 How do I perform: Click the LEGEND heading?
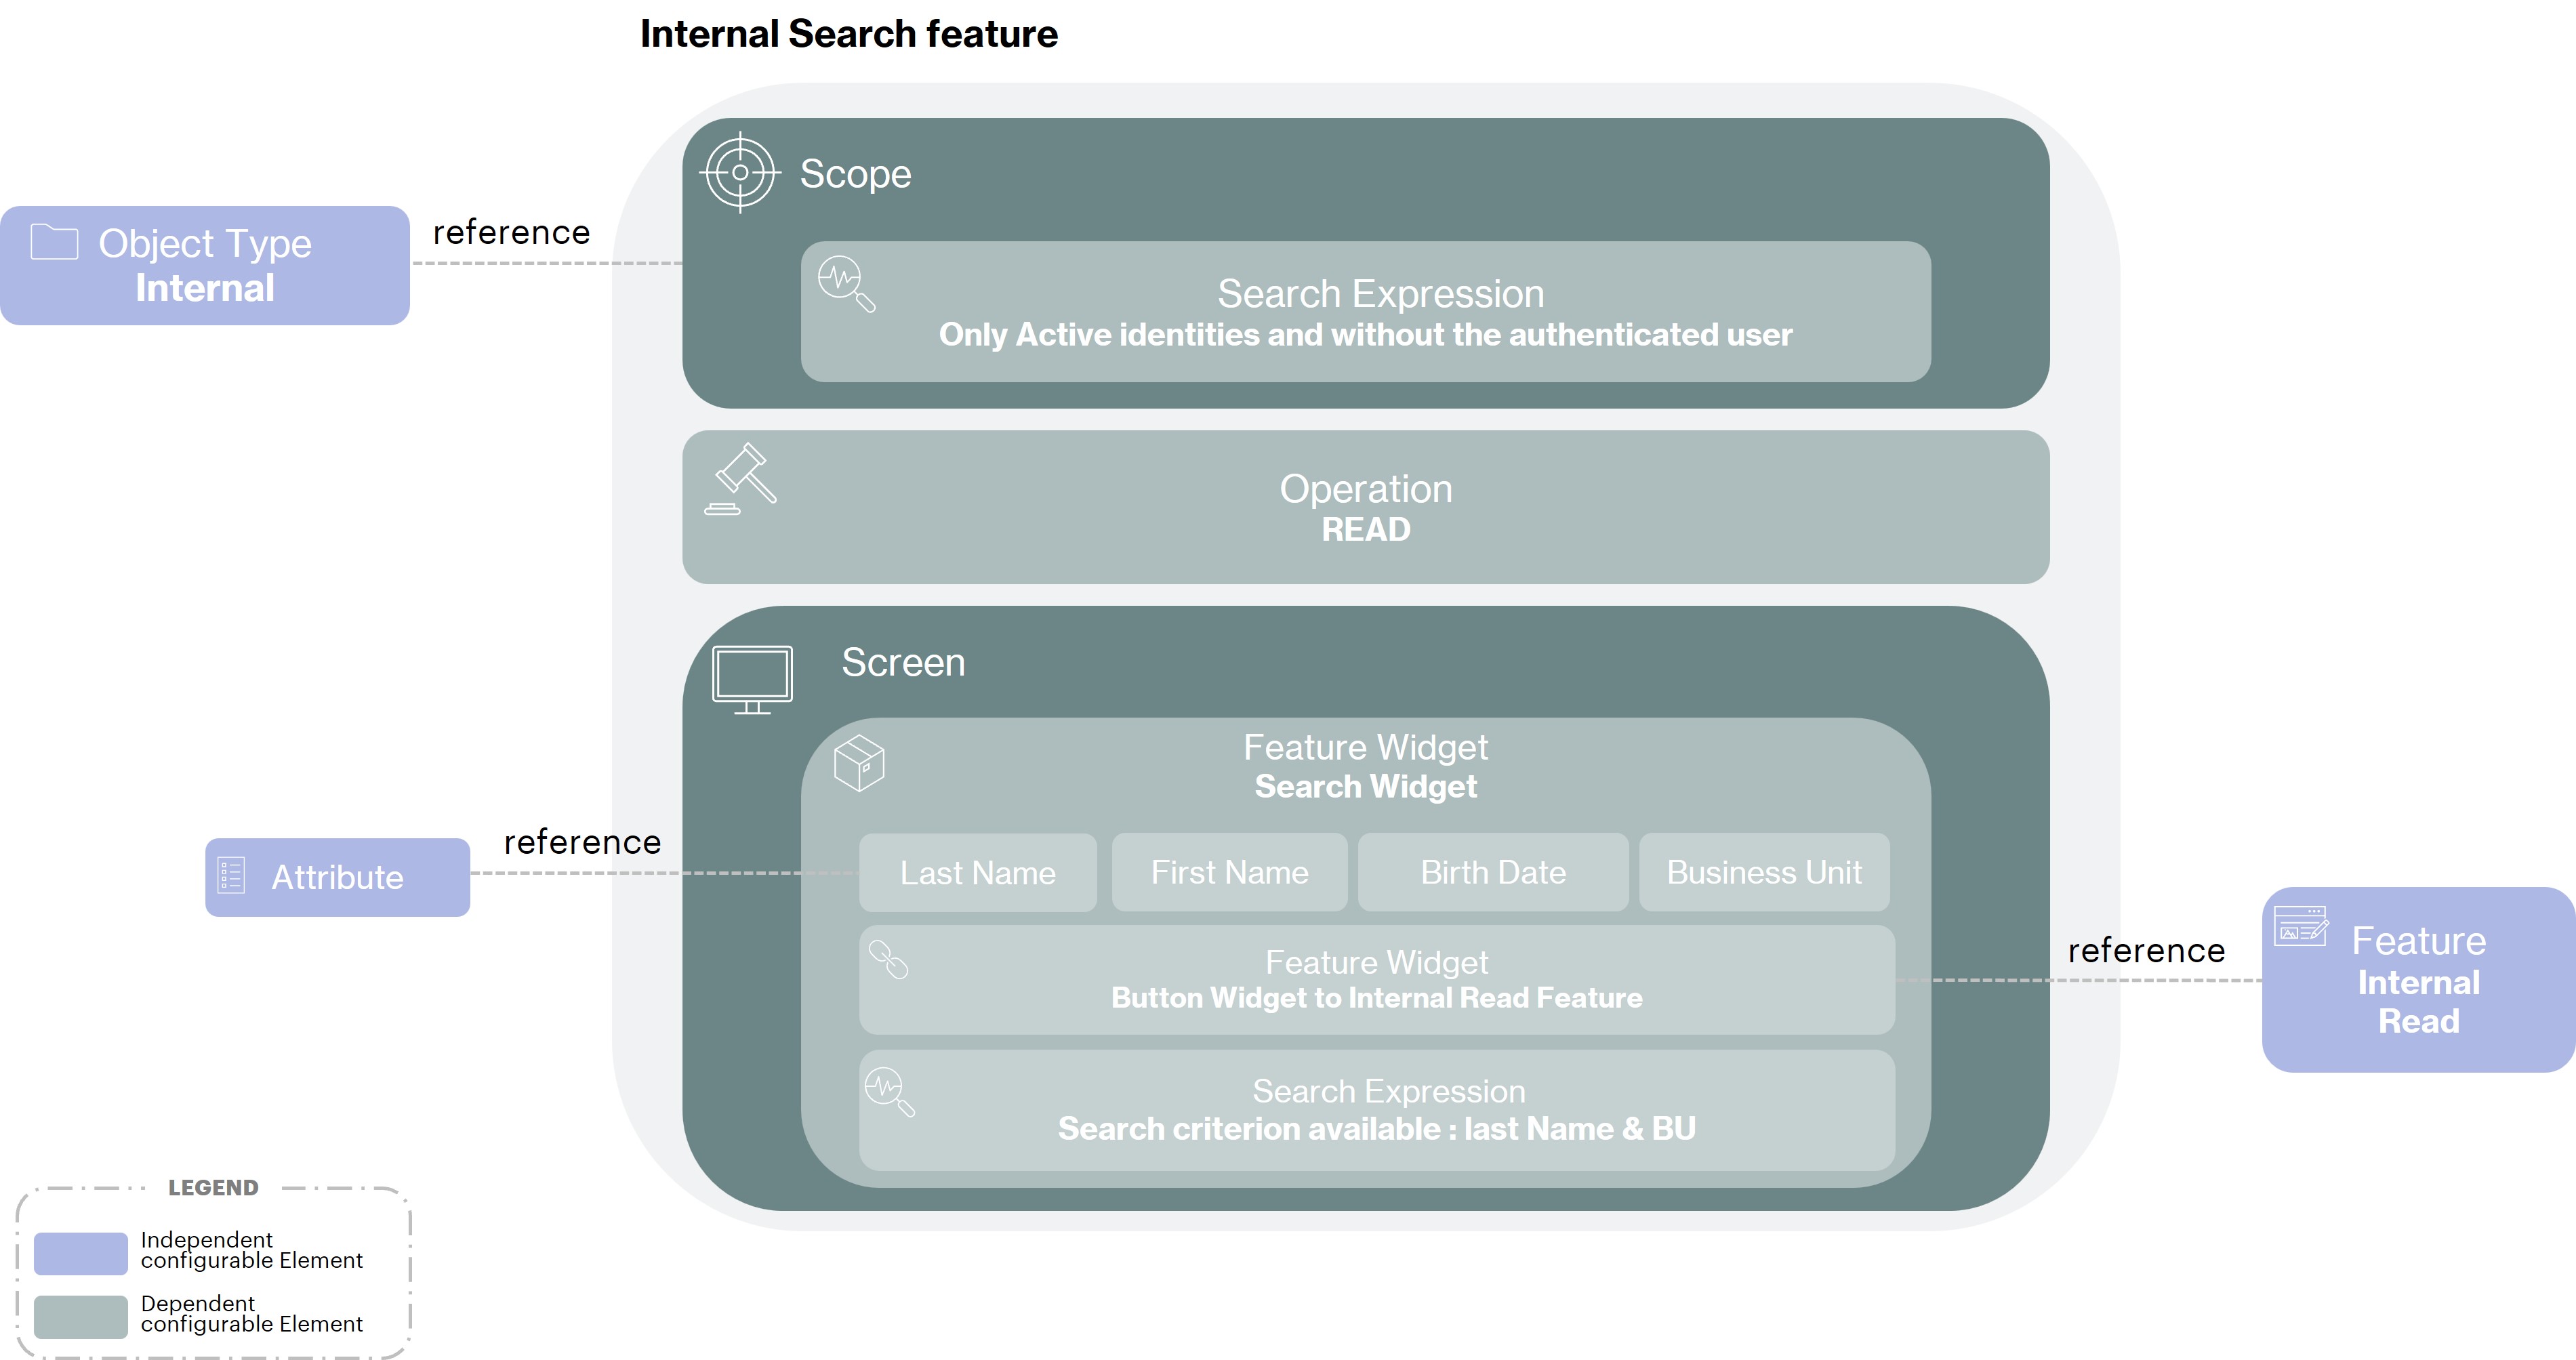coord(213,1188)
